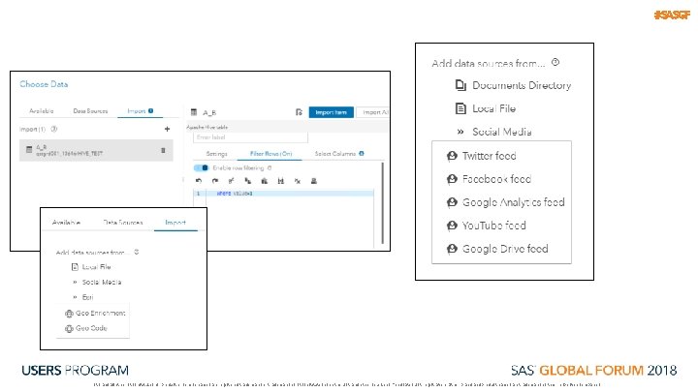Select A_B HIVE_TEST row in import list
Viewport: 698px width, 392px height.
[x=96, y=150]
